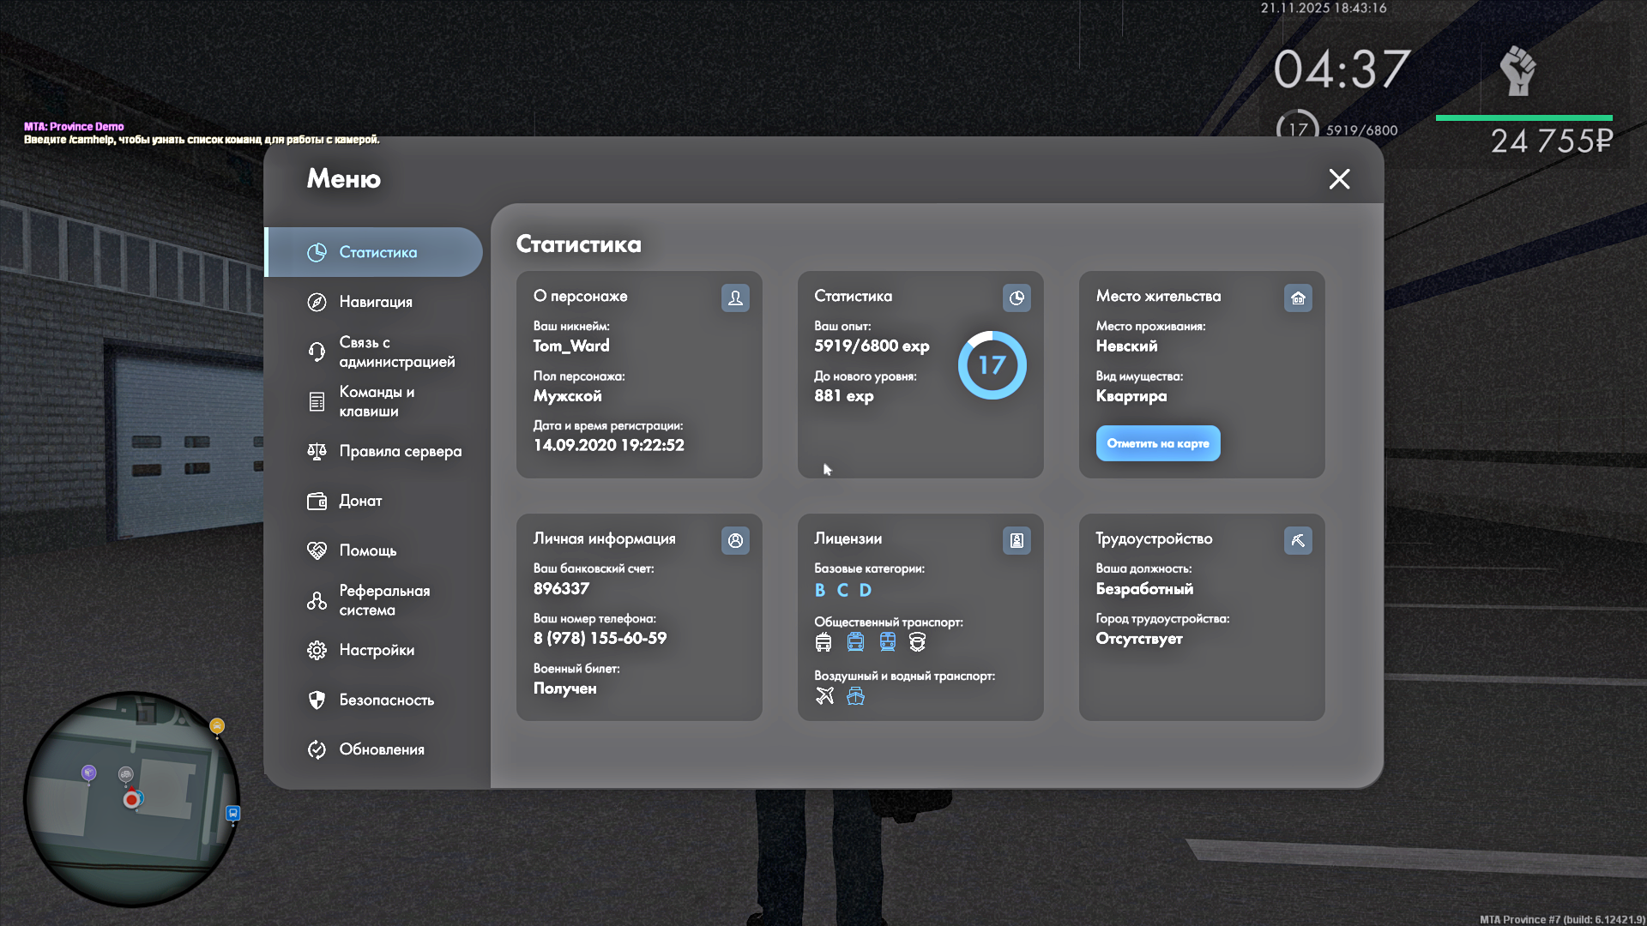Open Связь с администрацией section
This screenshot has width=1647, height=926.
pyautogui.click(x=395, y=352)
